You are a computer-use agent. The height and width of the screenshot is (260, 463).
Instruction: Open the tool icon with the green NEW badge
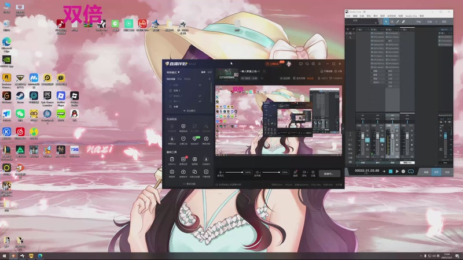(x=195, y=139)
